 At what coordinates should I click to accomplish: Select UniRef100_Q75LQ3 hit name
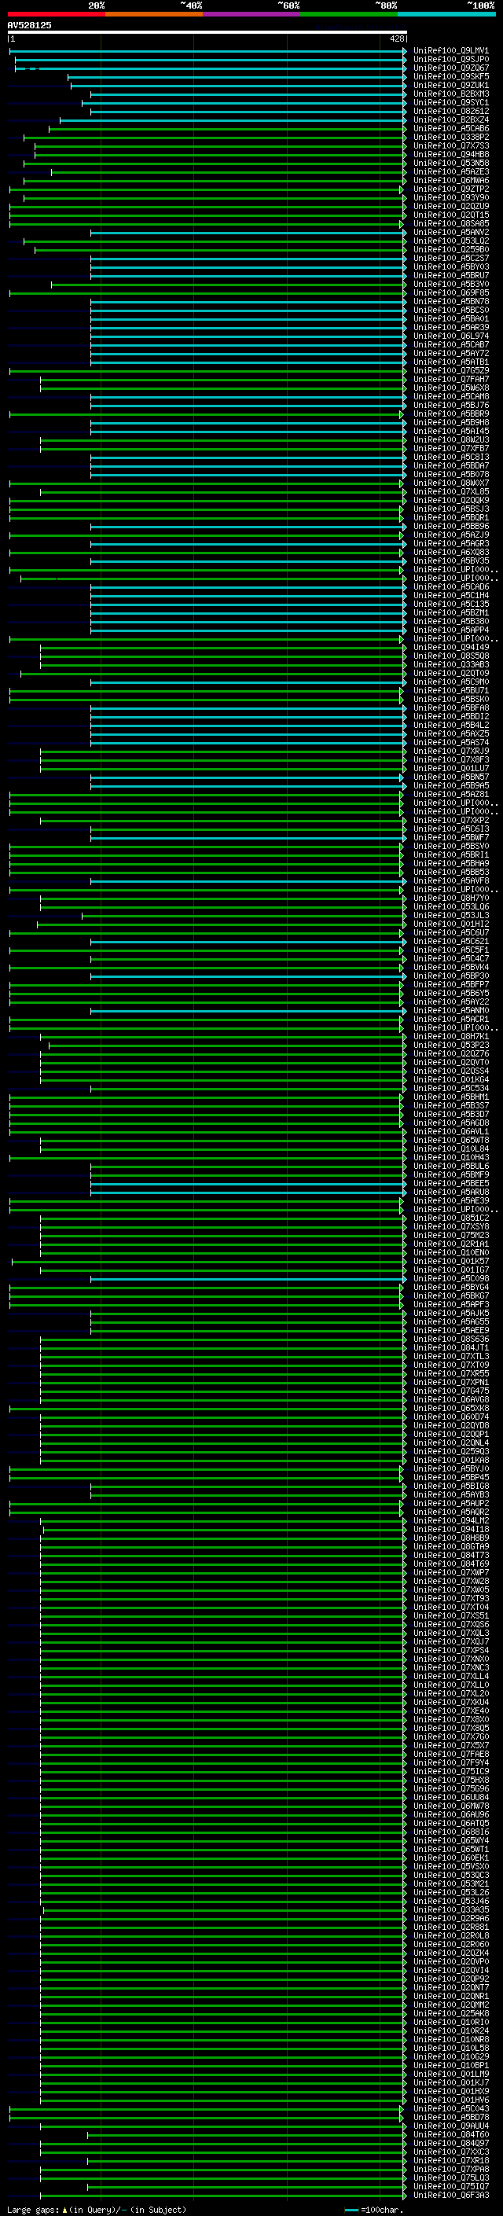(x=451, y=2178)
